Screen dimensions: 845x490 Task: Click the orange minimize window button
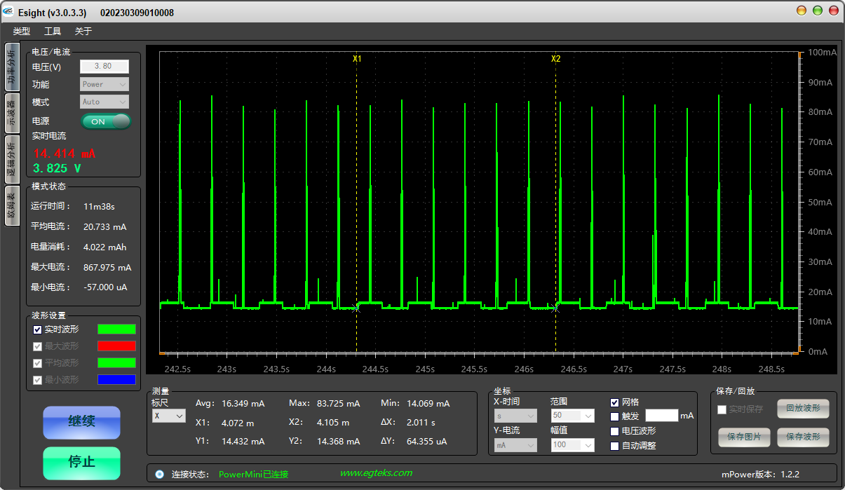click(802, 11)
